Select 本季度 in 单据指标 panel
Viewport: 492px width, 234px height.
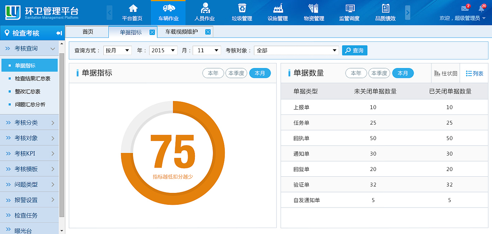pyautogui.click(x=236, y=73)
